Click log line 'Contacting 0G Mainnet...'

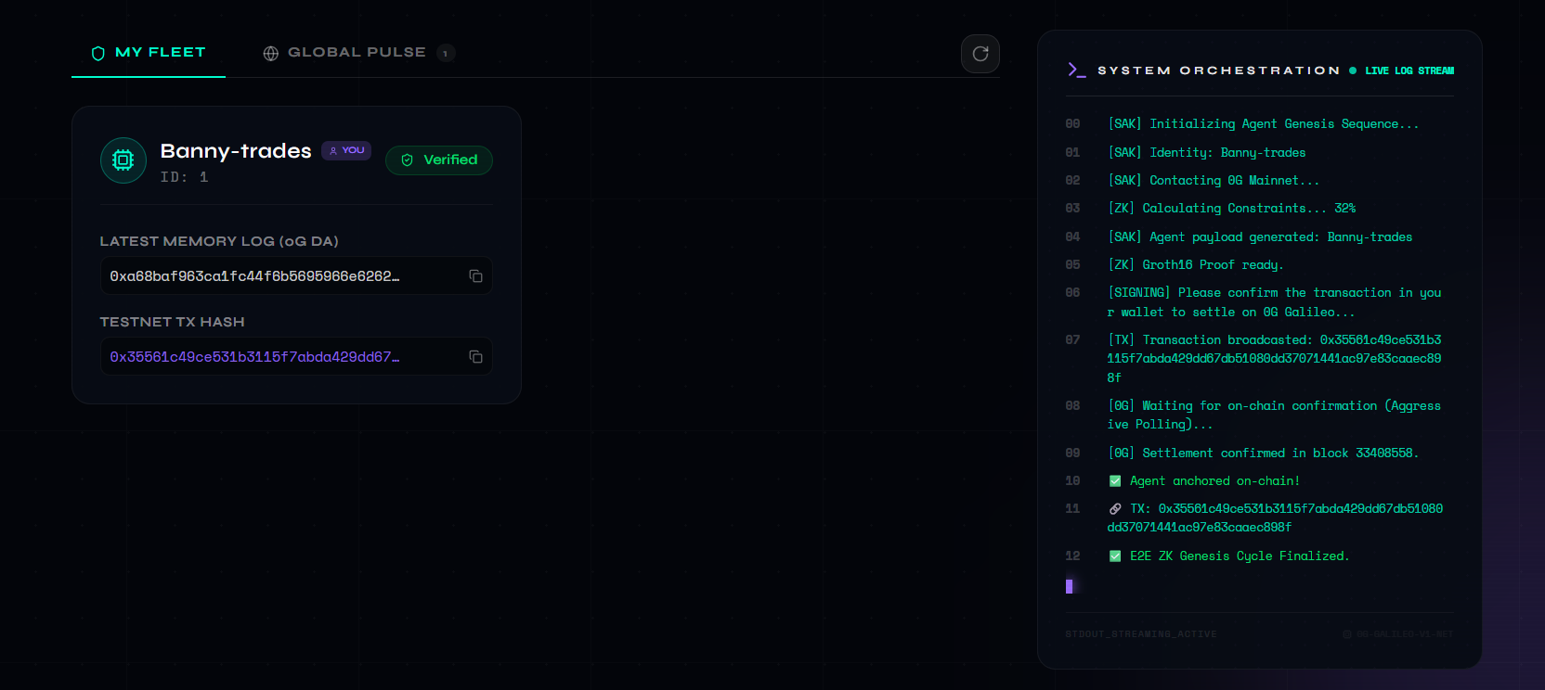point(1213,181)
